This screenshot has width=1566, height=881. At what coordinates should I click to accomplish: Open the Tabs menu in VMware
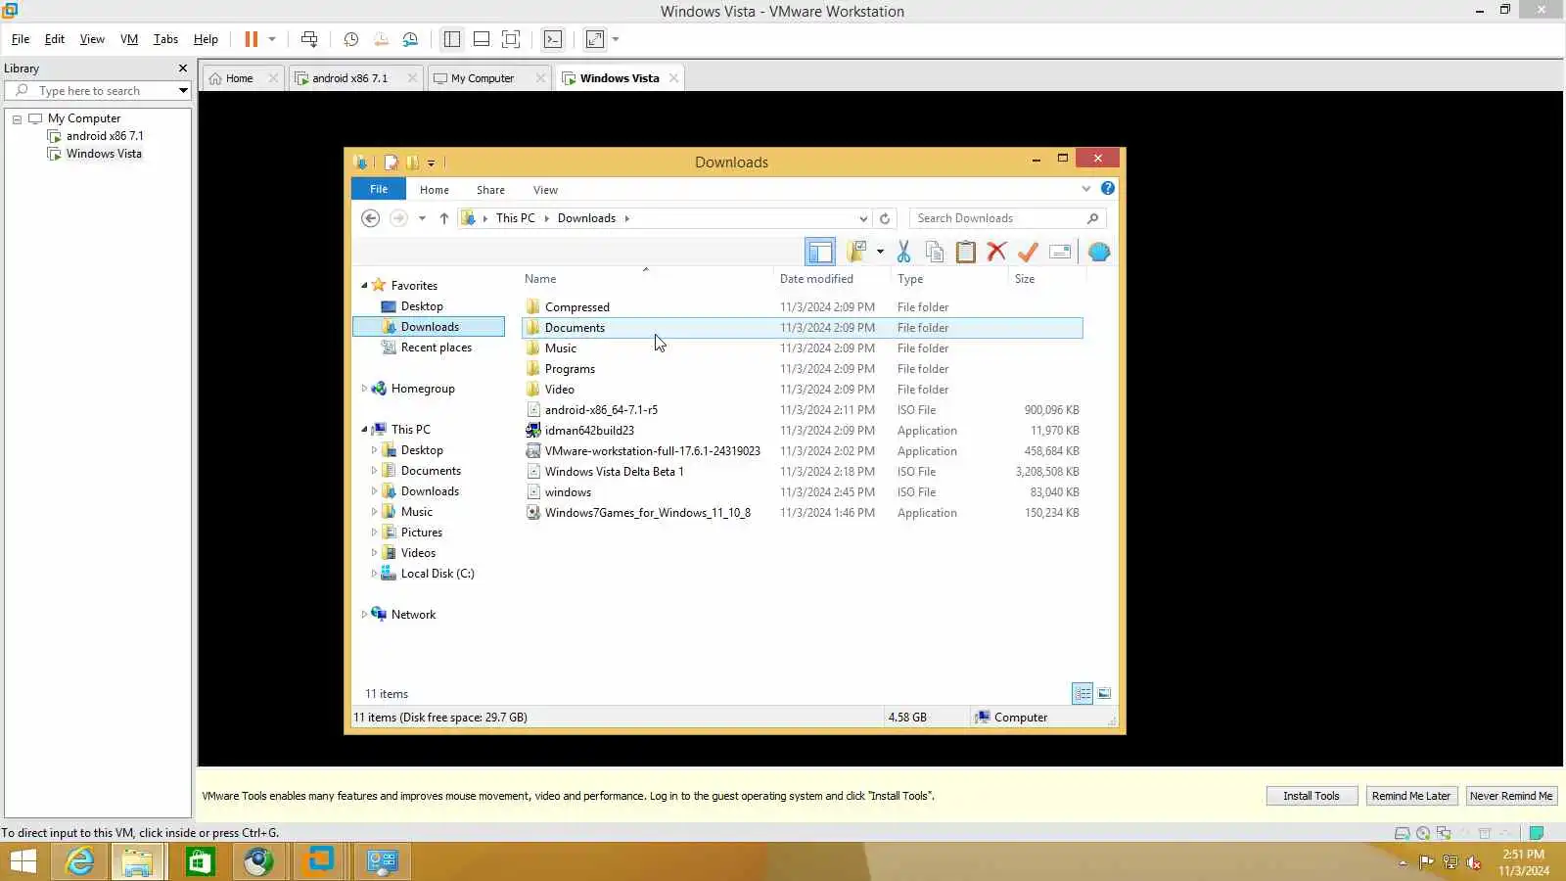coord(165,39)
